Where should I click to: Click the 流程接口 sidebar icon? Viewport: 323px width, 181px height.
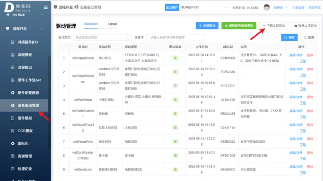(x=12, y=67)
